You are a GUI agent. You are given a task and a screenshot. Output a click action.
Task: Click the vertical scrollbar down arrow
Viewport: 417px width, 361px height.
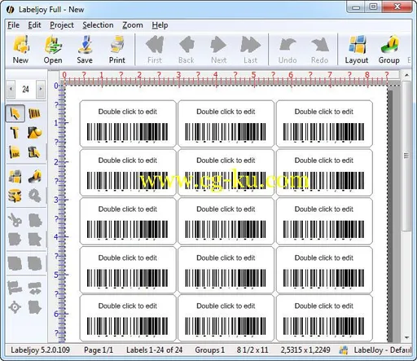(406, 337)
